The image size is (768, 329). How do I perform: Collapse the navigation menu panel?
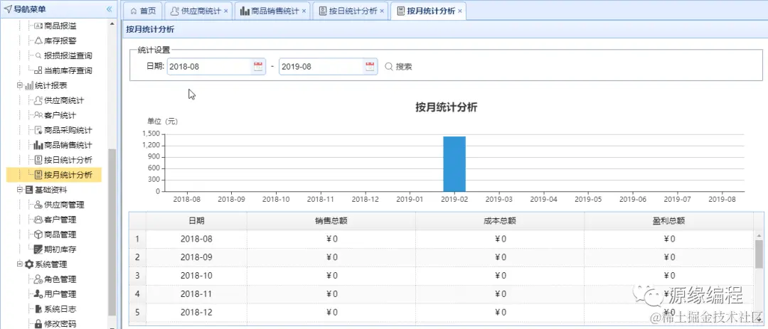pyautogui.click(x=110, y=9)
